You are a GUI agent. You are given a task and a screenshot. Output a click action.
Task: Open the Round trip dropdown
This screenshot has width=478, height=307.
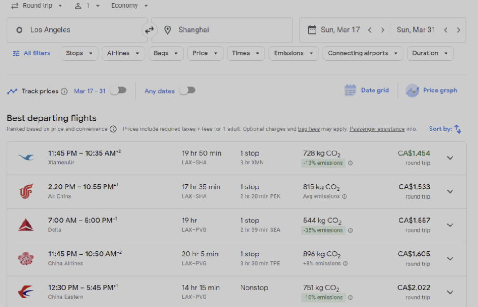point(37,5)
